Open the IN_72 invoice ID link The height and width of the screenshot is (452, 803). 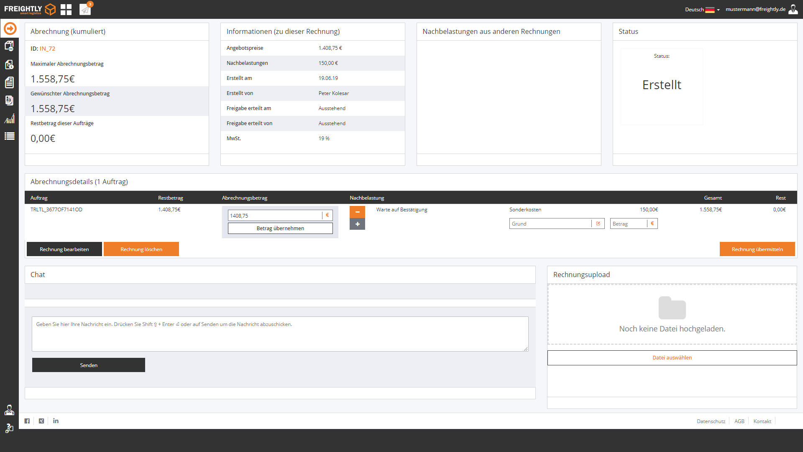(x=47, y=49)
